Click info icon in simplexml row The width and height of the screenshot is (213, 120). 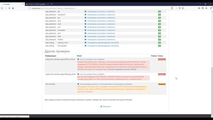click(x=86, y=15)
